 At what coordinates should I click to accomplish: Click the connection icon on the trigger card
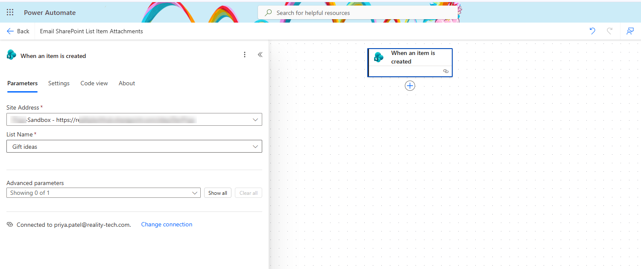[446, 71]
